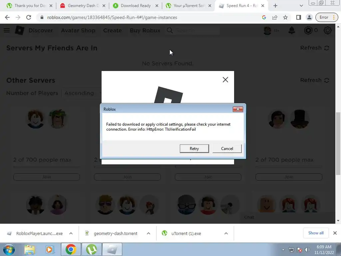Open the tab search dropdown arrow
The width and height of the screenshot is (341, 256).
point(301,6)
